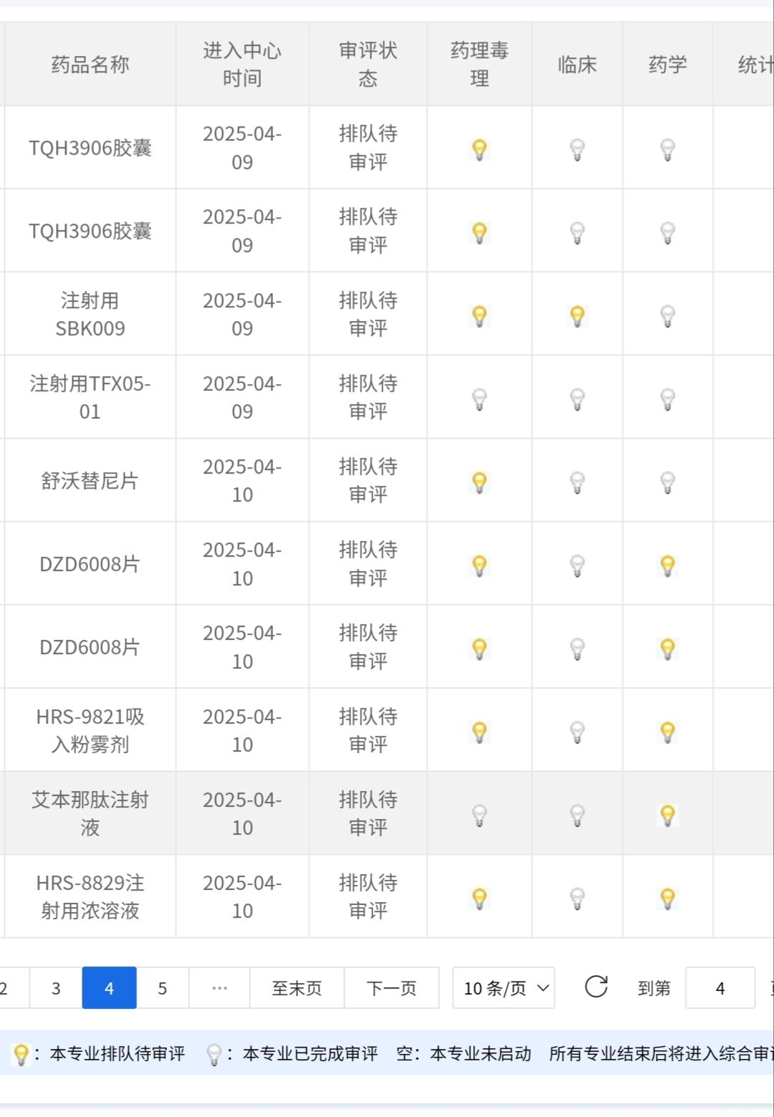The image size is (774, 1117).
Task: Click yellow 药学 bulb for 艾本那肽注射液
Action: click(x=667, y=815)
